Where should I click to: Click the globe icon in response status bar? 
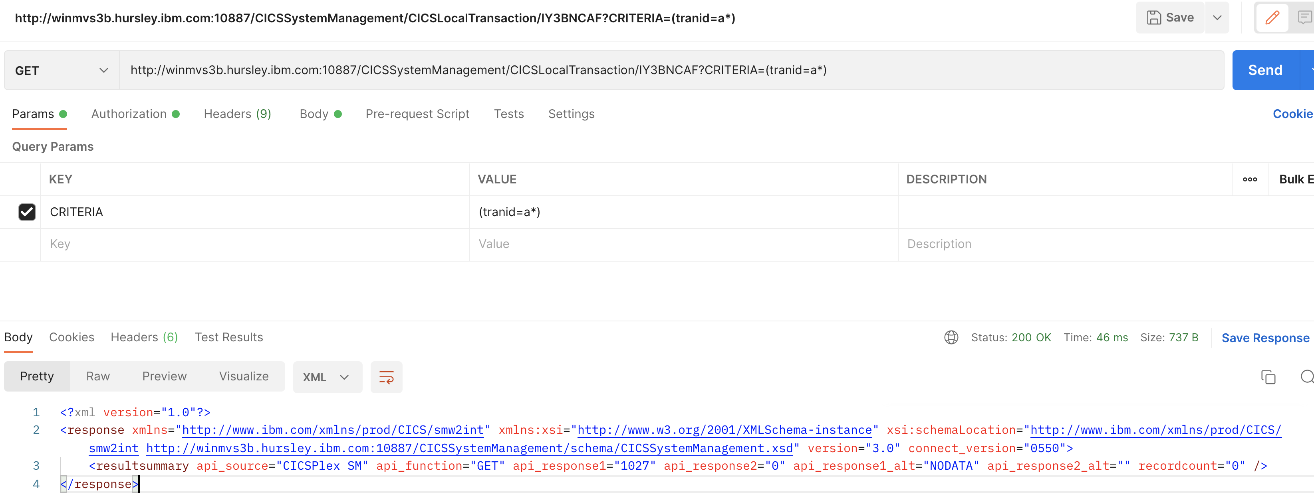(x=951, y=337)
